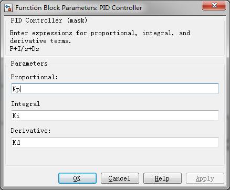Click the Parameters group heading
This screenshot has width=230, height=190.
point(29,64)
